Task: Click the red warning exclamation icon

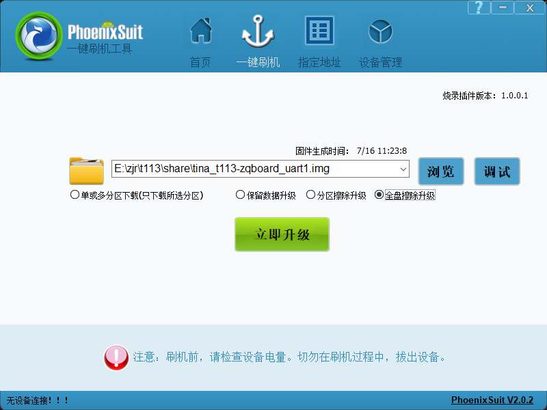Action: pos(116,357)
